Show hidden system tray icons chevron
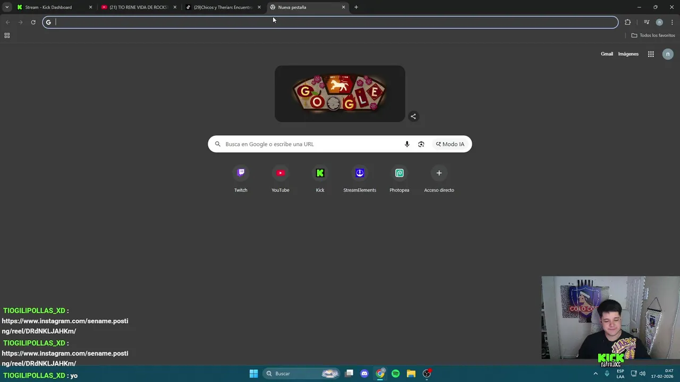The width and height of the screenshot is (680, 382). [x=596, y=374]
